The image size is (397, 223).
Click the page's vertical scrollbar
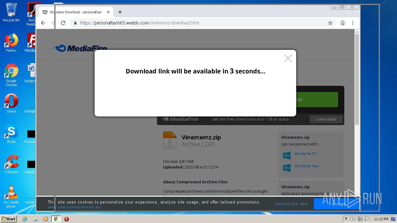357,79
